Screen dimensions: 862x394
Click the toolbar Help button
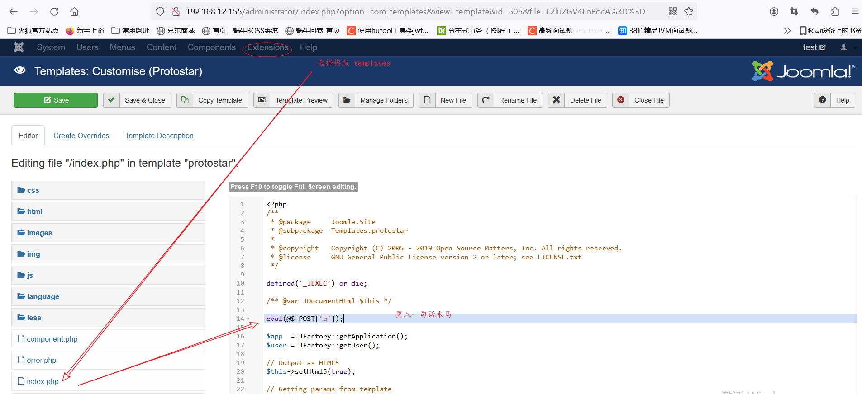coord(834,100)
